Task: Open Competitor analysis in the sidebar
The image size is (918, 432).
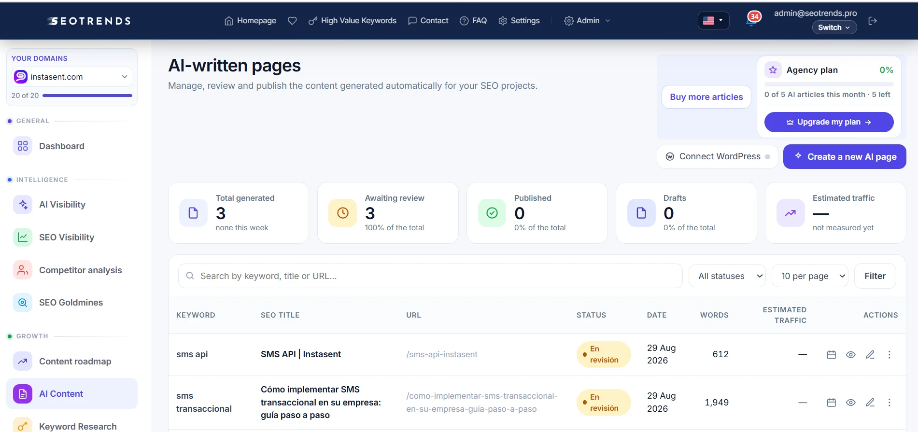Action: (x=72, y=270)
